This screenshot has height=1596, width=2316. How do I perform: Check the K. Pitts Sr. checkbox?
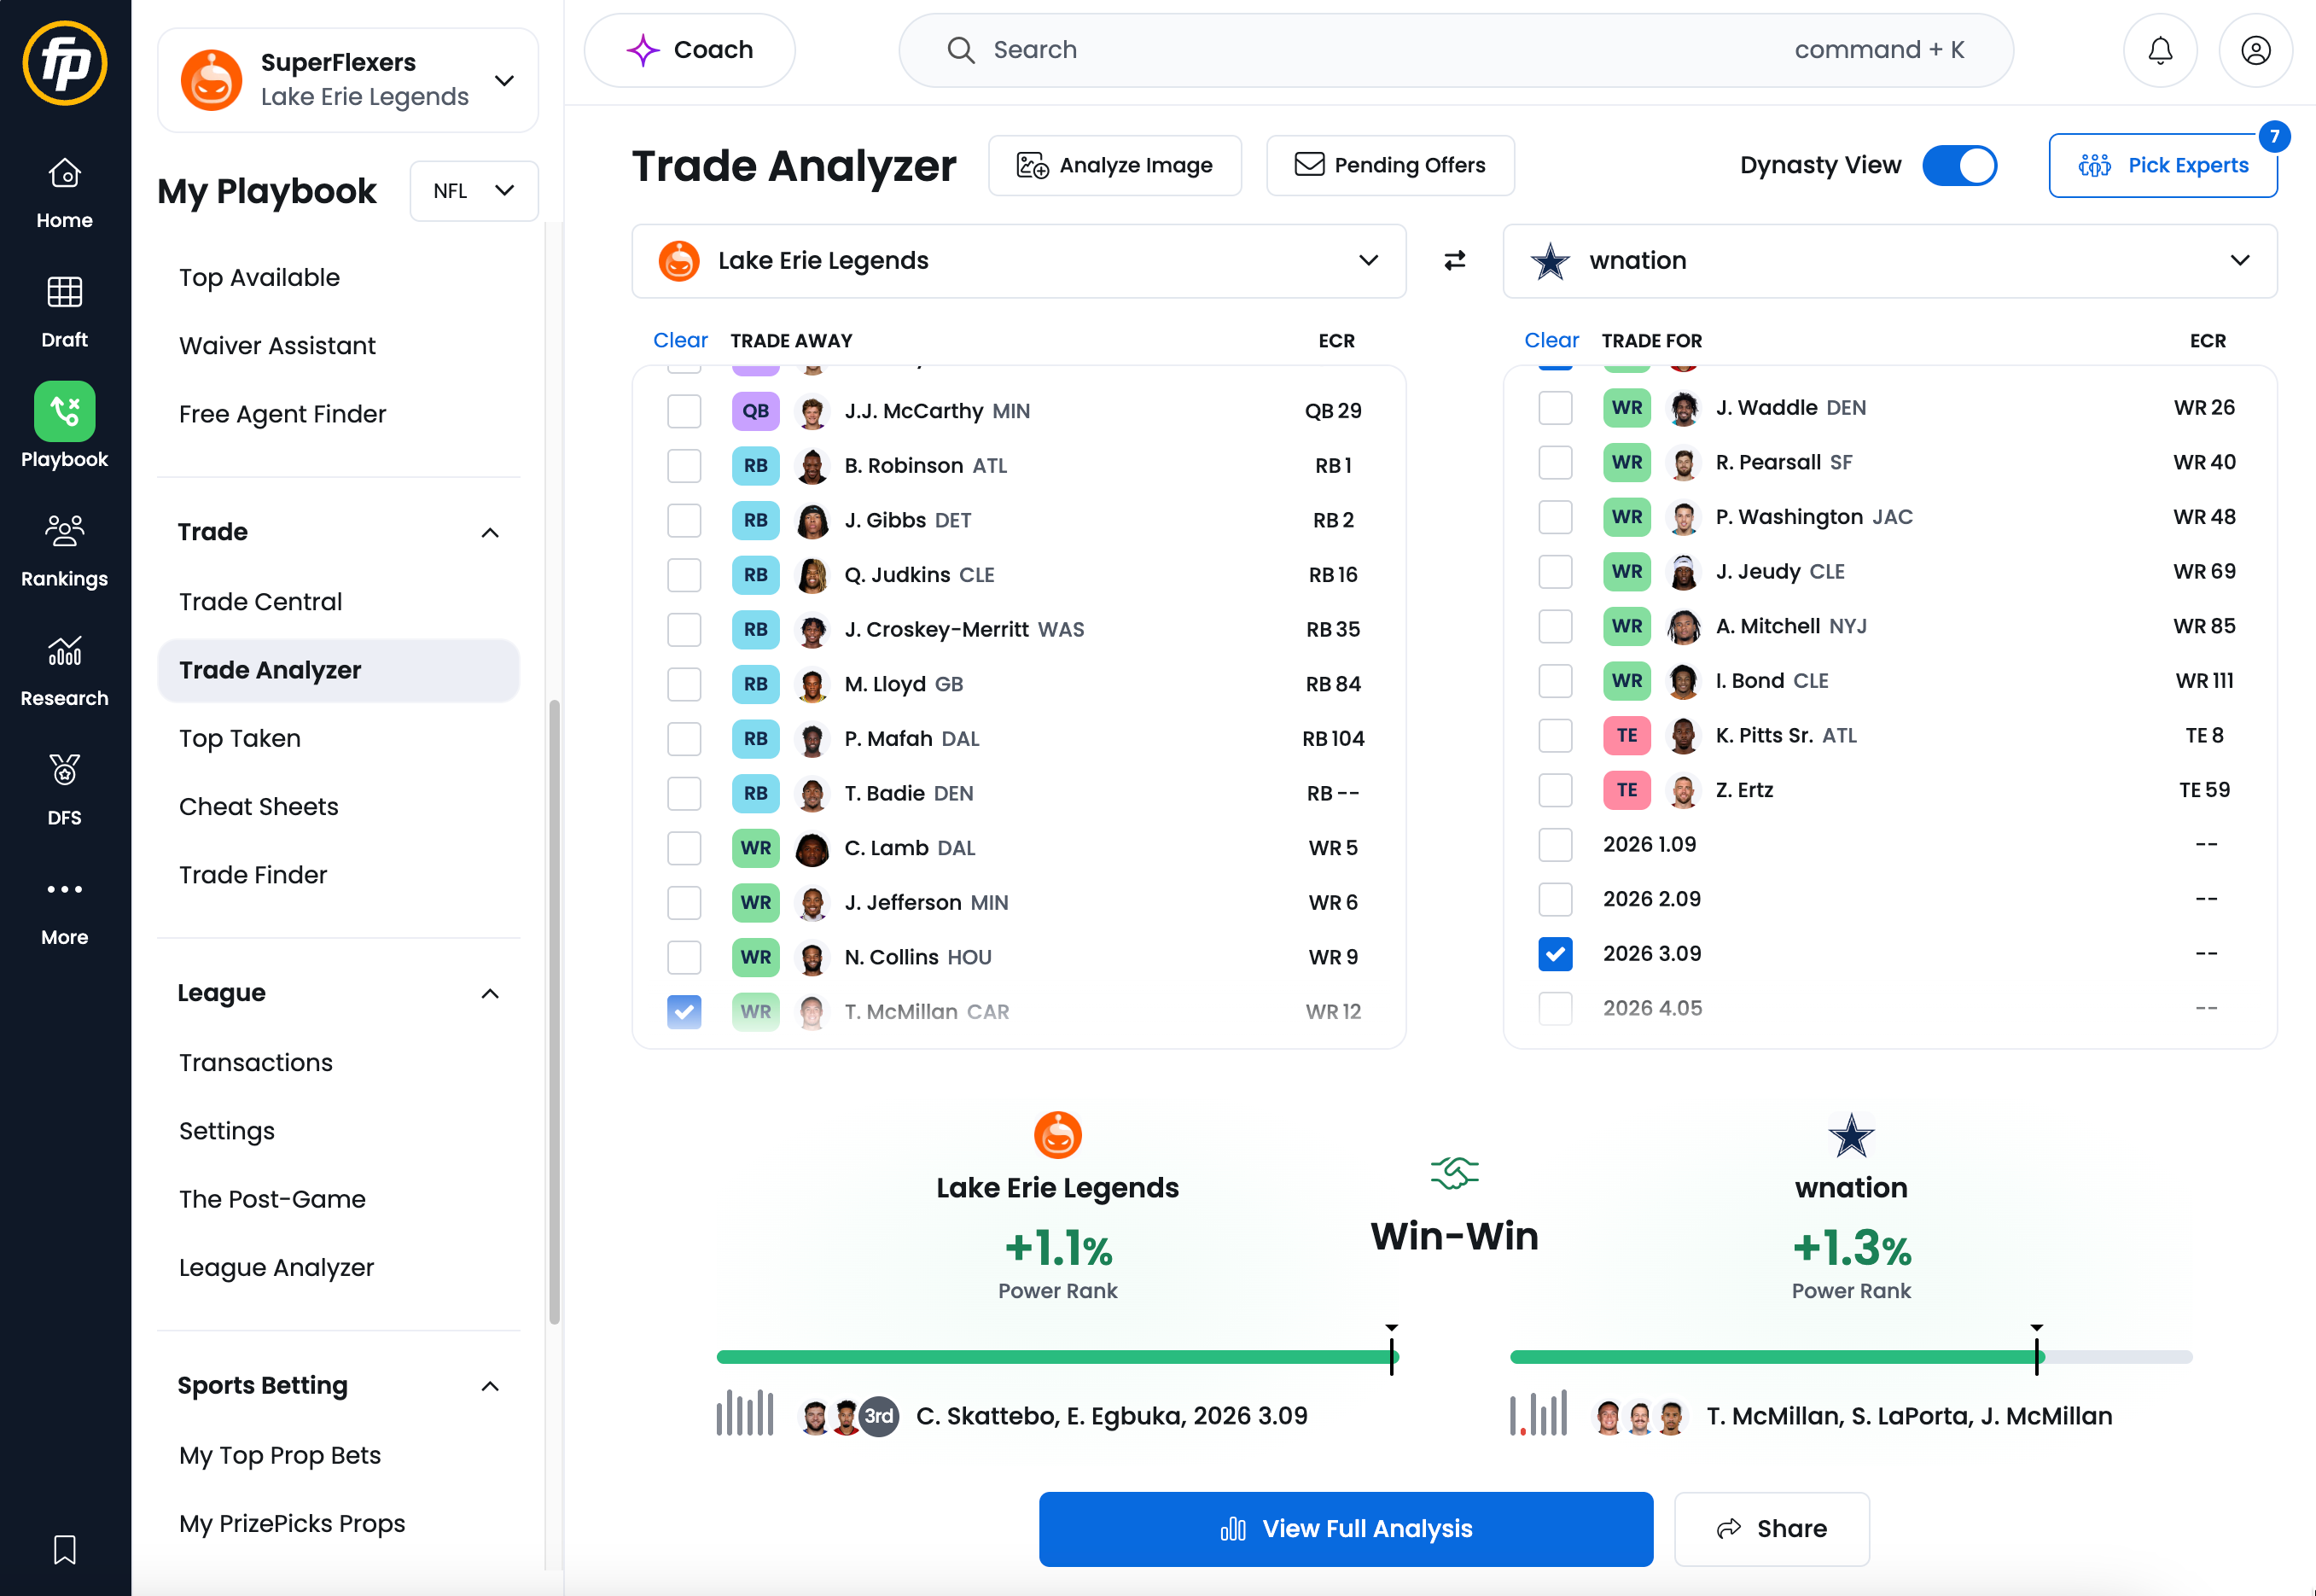point(1556,736)
